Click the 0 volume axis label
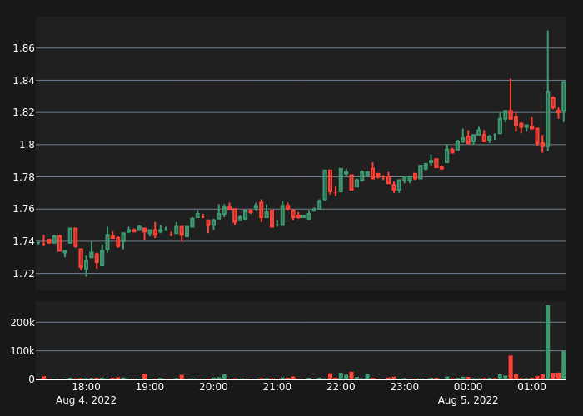 coord(32,379)
